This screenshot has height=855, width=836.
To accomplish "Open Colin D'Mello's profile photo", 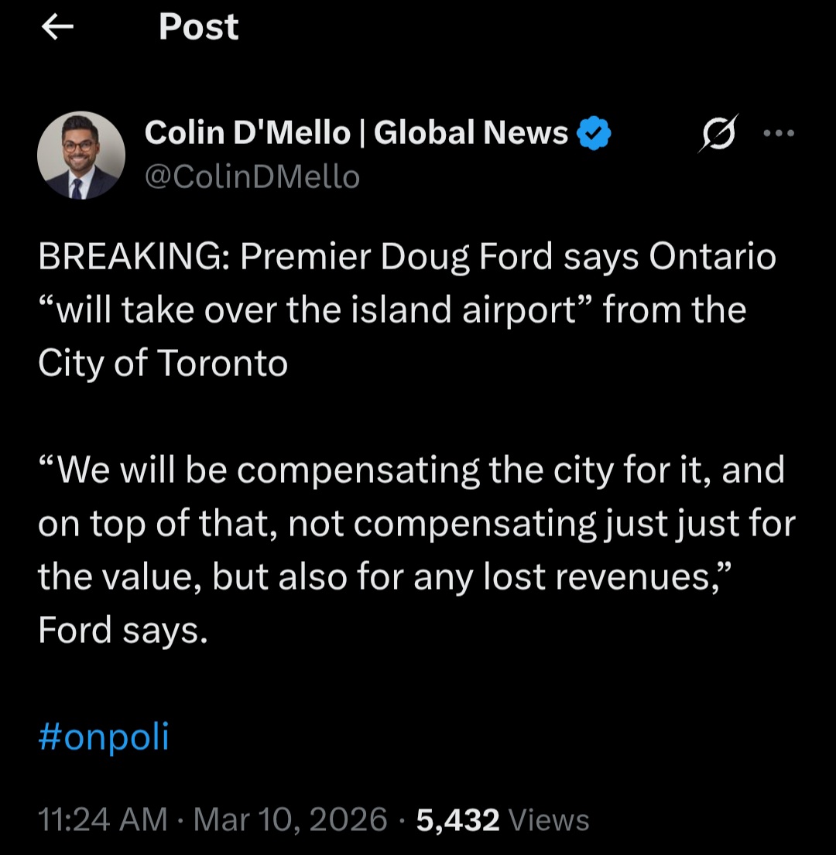I will (81, 156).
